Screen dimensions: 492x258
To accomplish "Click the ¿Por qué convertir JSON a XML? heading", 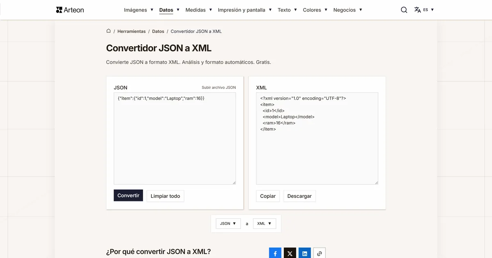I will (158, 251).
